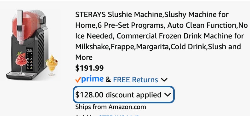Click the $191.99 price
The width and height of the screenshot is (250, 116).
pos(89,68)
